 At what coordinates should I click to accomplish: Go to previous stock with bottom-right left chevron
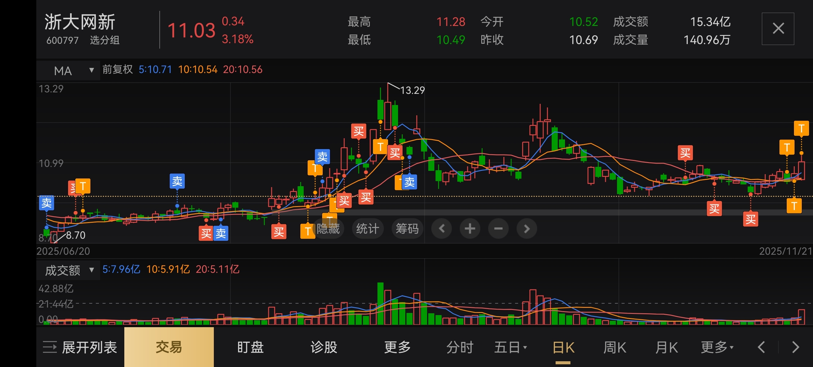[761, 347]
